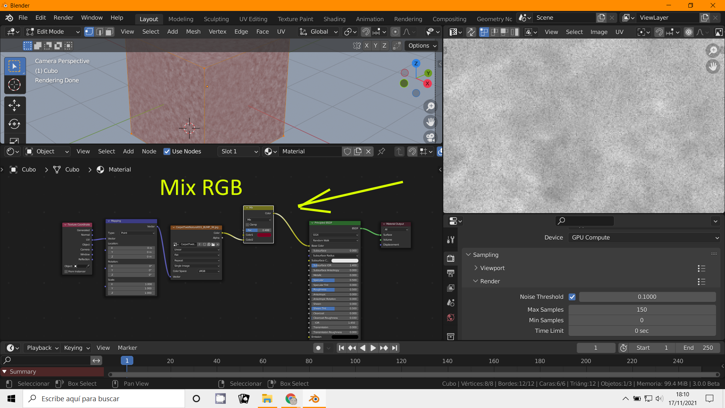Screen dimensions: 725x408
Task: Select the Cursor tool in viewport toolbar
Action: [x=14, y=85]
